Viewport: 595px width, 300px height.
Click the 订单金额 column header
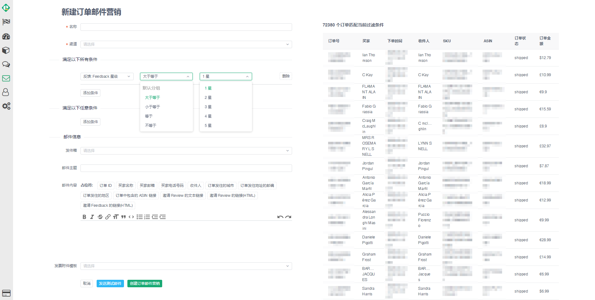[x=545, y=41]
